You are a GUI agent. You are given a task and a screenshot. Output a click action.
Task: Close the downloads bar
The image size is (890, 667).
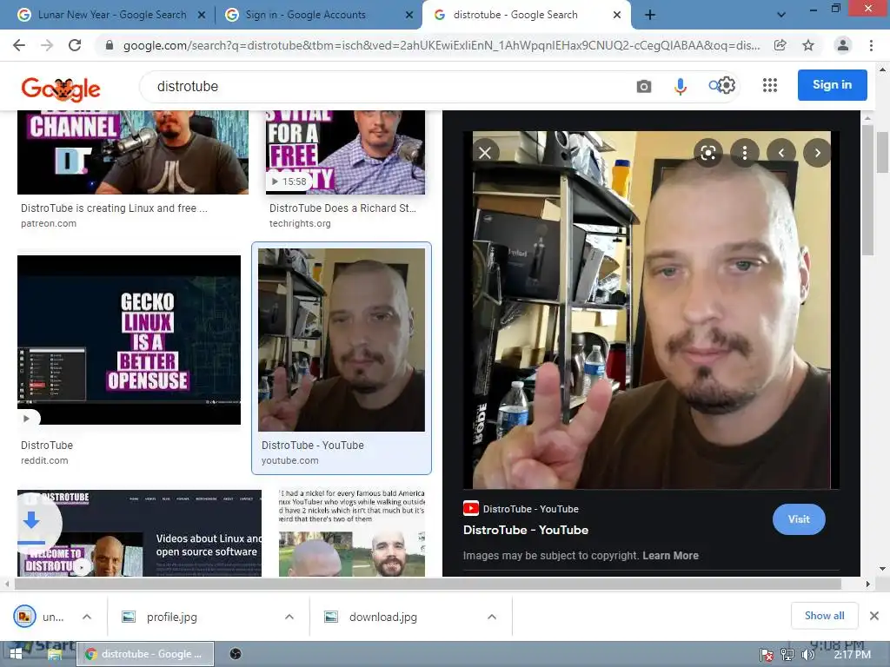pyautogui.click(x=874, y=616)
